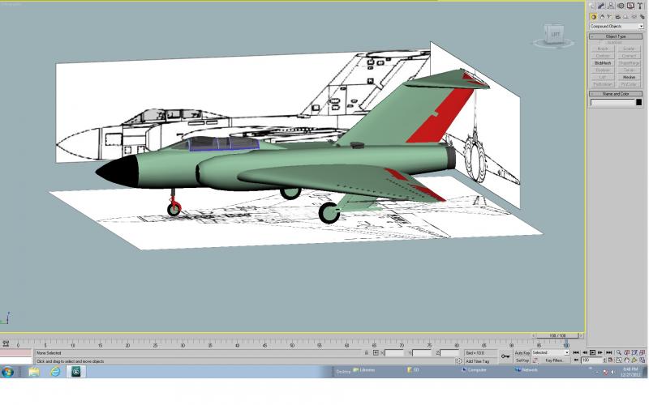
Task: Open Windows Explorer from the taskbar
Action: (34, 372)
